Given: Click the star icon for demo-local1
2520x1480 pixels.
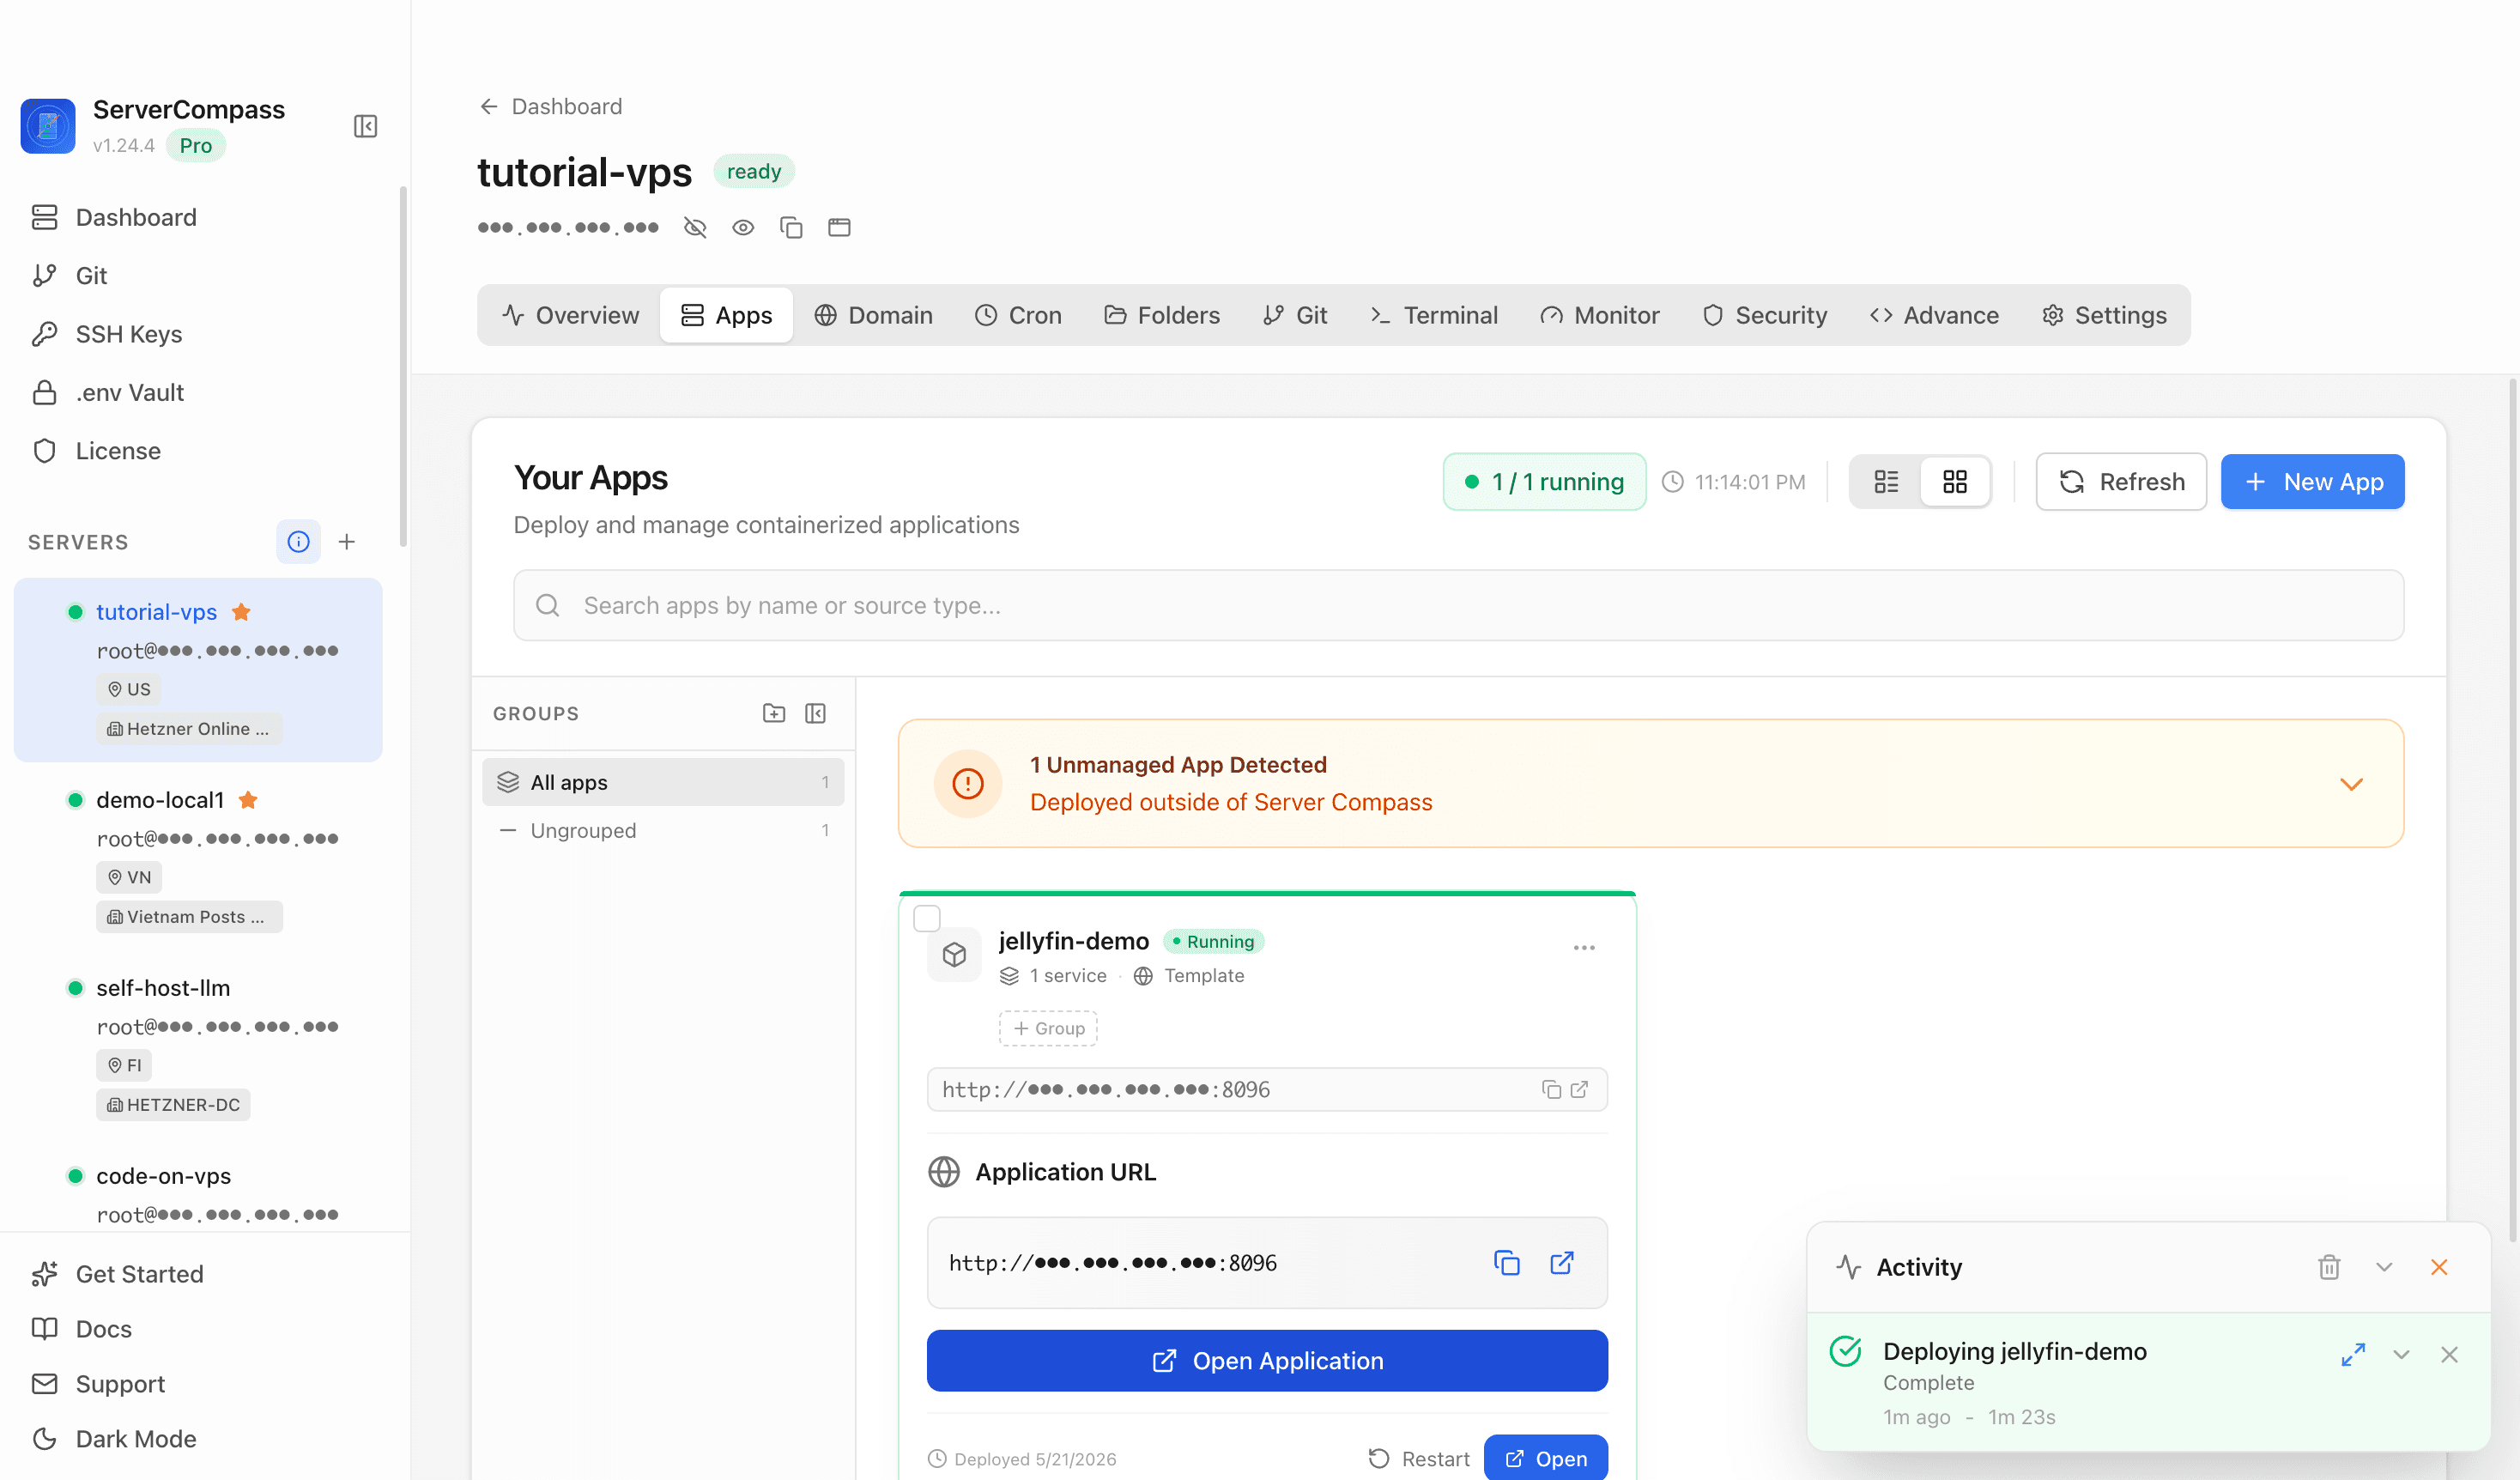Looking at the screenshot, I should coord(248,800).
